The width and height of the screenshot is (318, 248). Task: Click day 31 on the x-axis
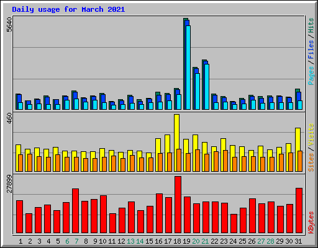tap(298, 241)
